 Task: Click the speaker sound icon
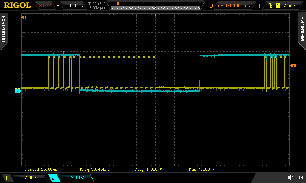point(290,178)
